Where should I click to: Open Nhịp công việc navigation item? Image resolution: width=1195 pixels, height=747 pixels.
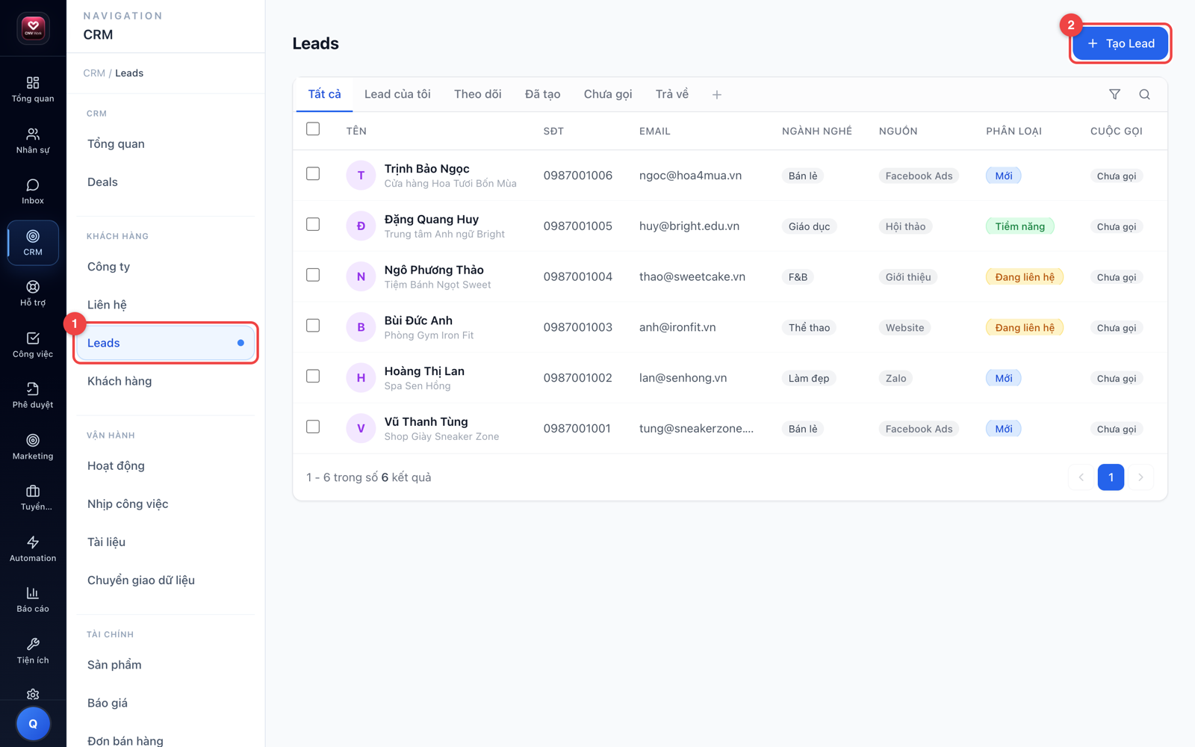165,504
